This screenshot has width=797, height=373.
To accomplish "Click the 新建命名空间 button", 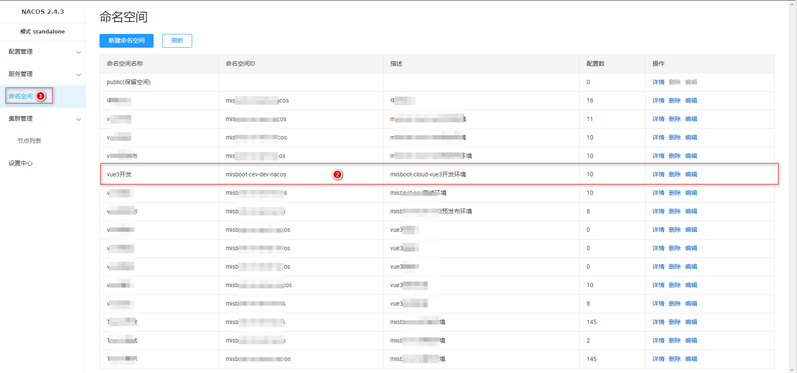I will tap(127, 41).
